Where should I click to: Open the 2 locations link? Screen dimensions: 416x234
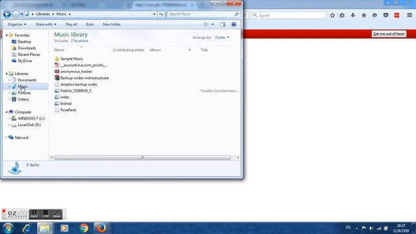[x=79, y=41]
